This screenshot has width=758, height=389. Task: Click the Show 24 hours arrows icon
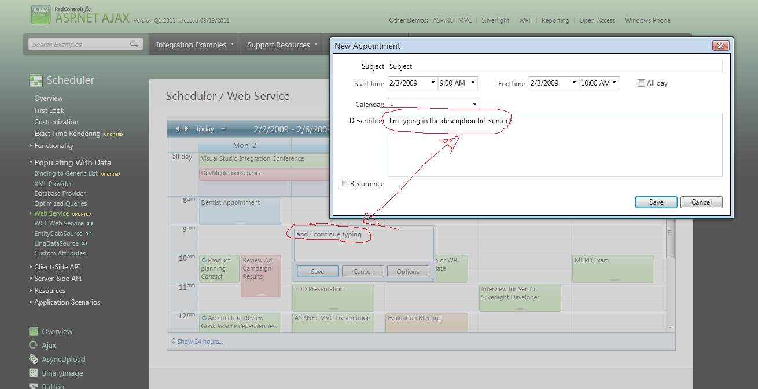[174, 341]
